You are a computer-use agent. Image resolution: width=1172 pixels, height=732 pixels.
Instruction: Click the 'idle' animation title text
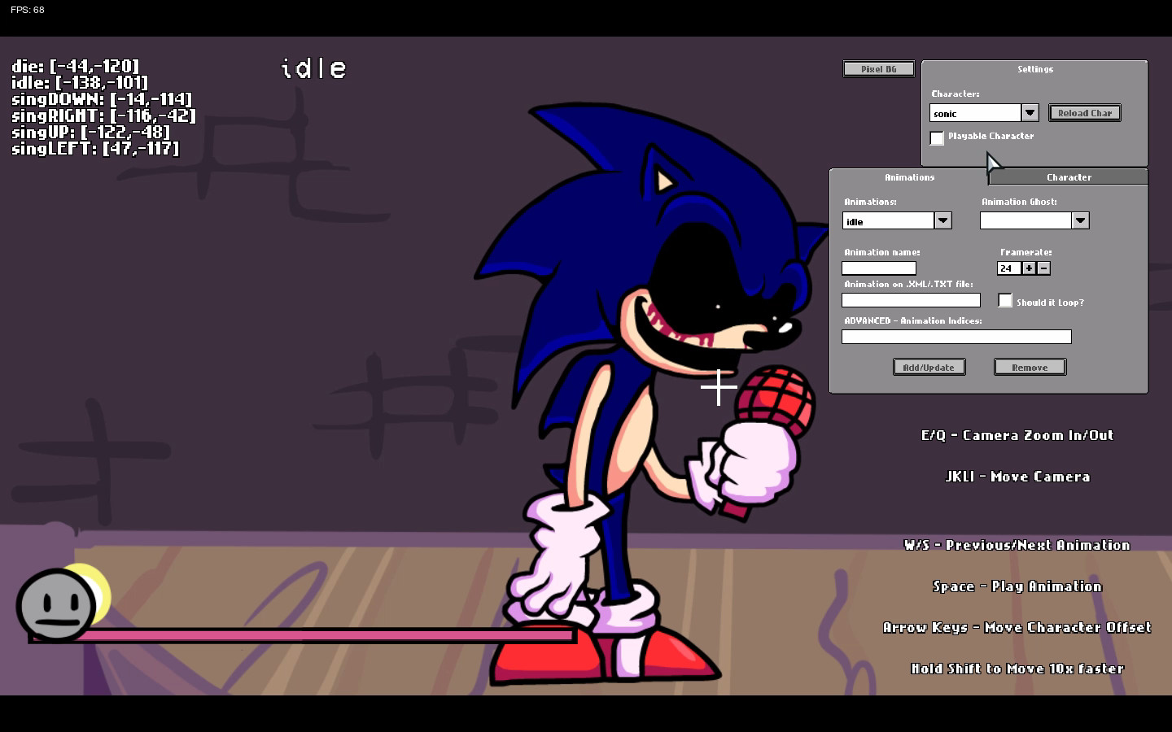313,68
